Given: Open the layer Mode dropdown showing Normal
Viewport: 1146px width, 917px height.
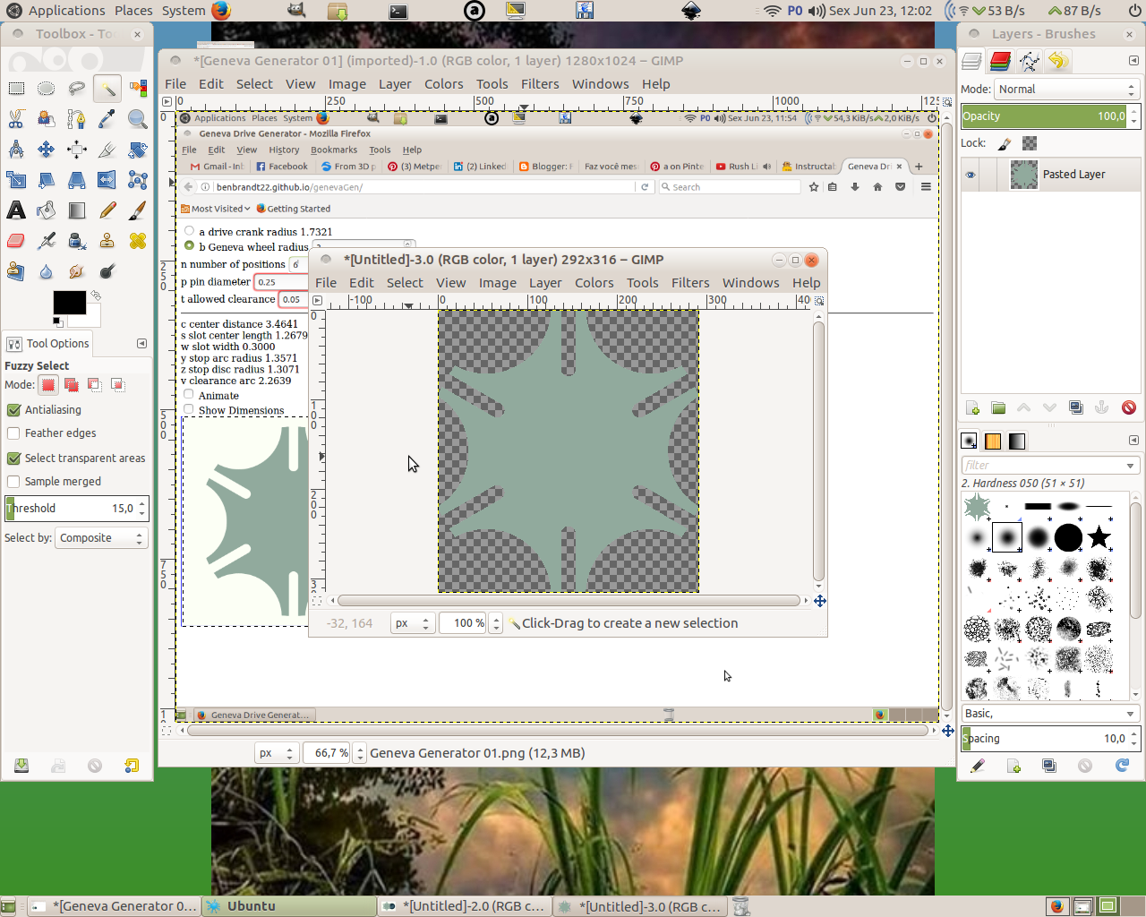Looking at the screenshot, I should pos(1067,90).
